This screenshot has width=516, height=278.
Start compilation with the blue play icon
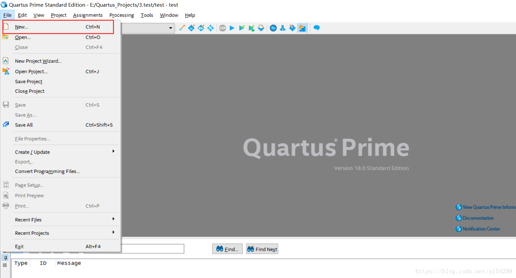pyautogui.click(x=232, y=28)
